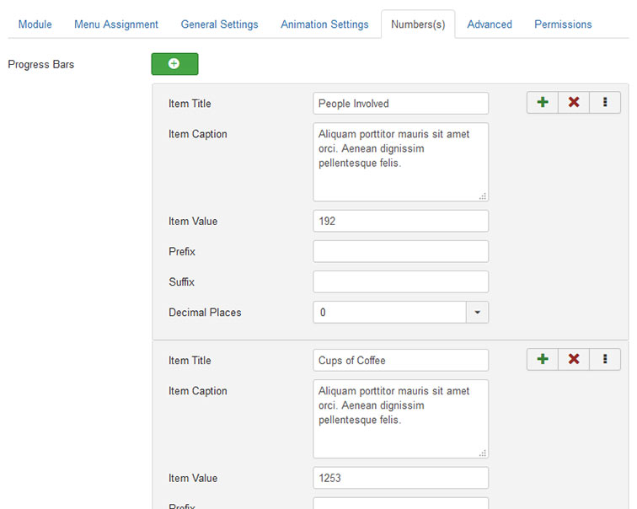Click caption textarea of People Involved item
637x509 pixels.
[400, 162]
